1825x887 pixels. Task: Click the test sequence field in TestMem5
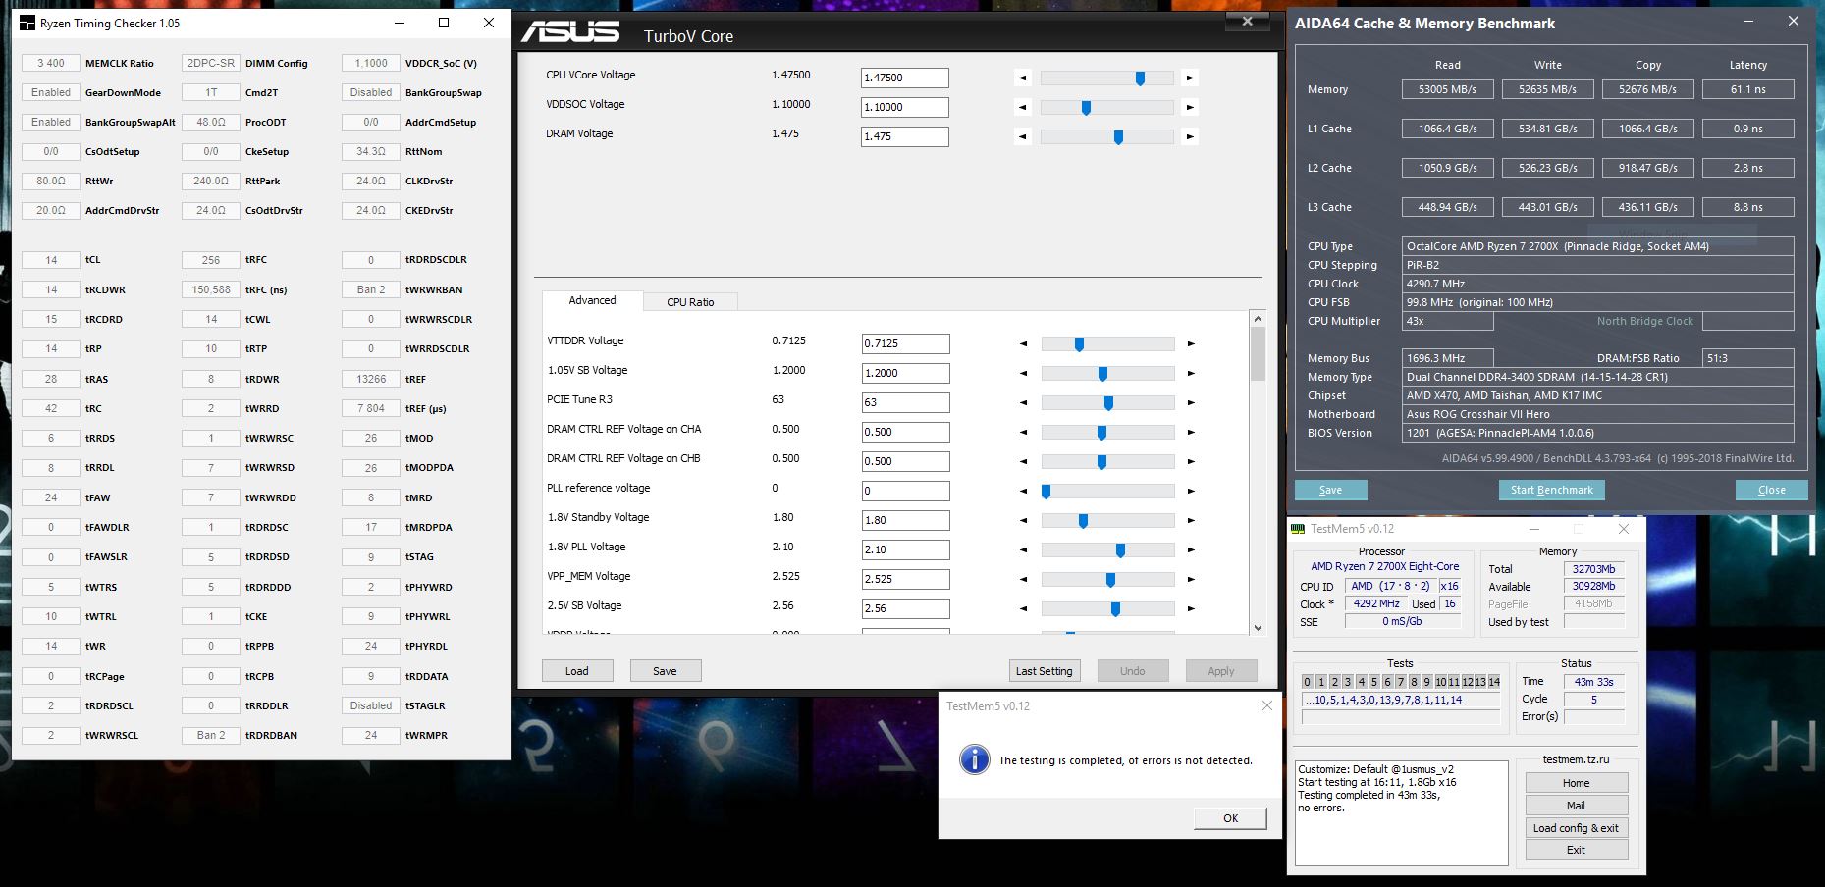(x=1401, y=700)
